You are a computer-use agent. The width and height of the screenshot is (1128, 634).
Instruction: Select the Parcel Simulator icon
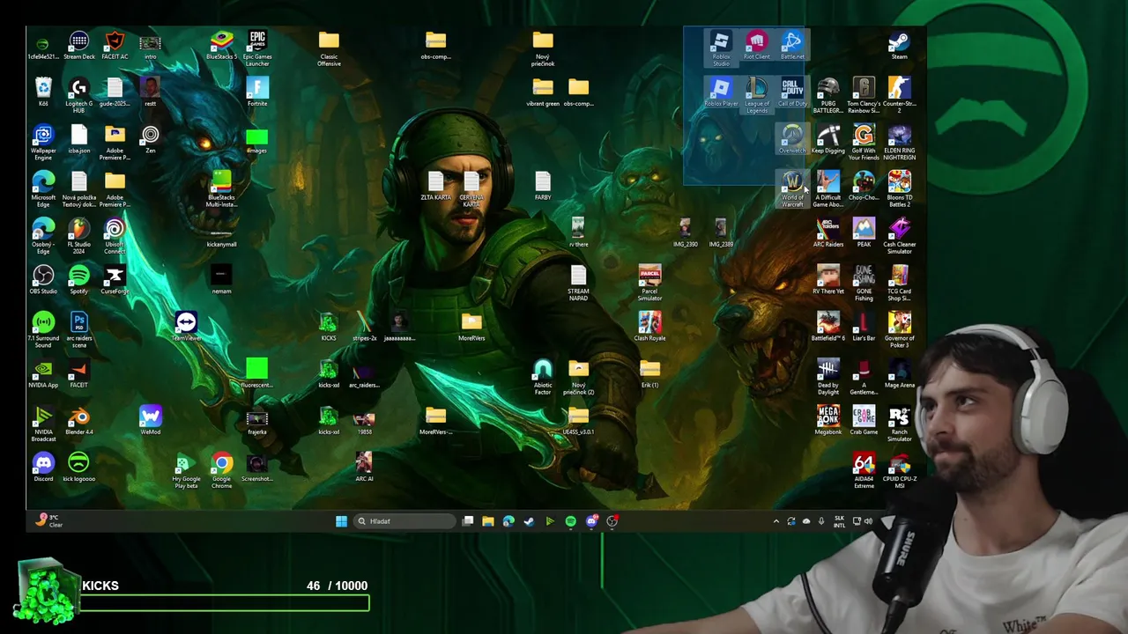(649, 284)
